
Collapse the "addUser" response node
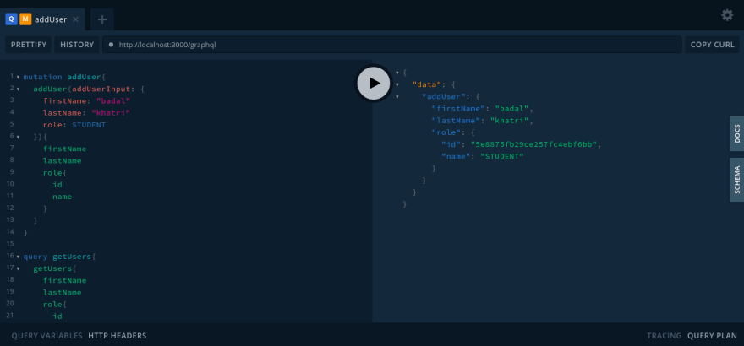(x=397, y=96)
